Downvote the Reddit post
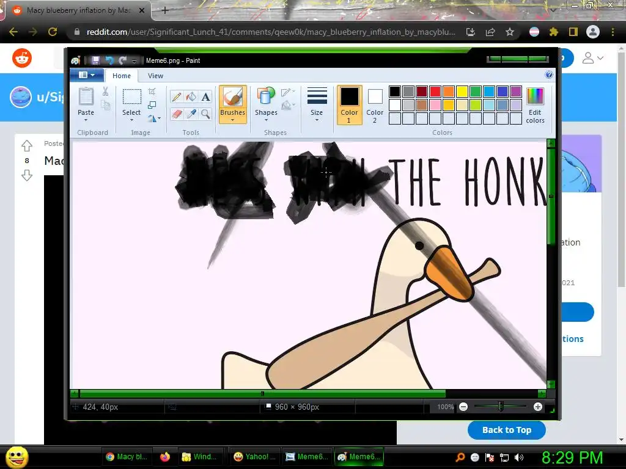This screenshot has height=469, width=626. 27,175
